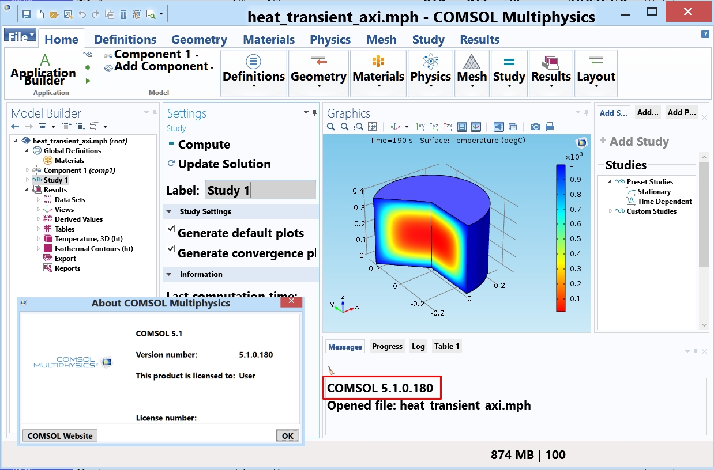Expand the Derived Values node
The image size is (714, 470).
(38, 219)
